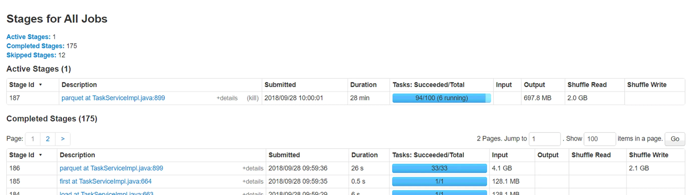The height and width of the screenshot is (195, 690).
Task: Kill the active stage 187
Action: click(x=252, y=98)
